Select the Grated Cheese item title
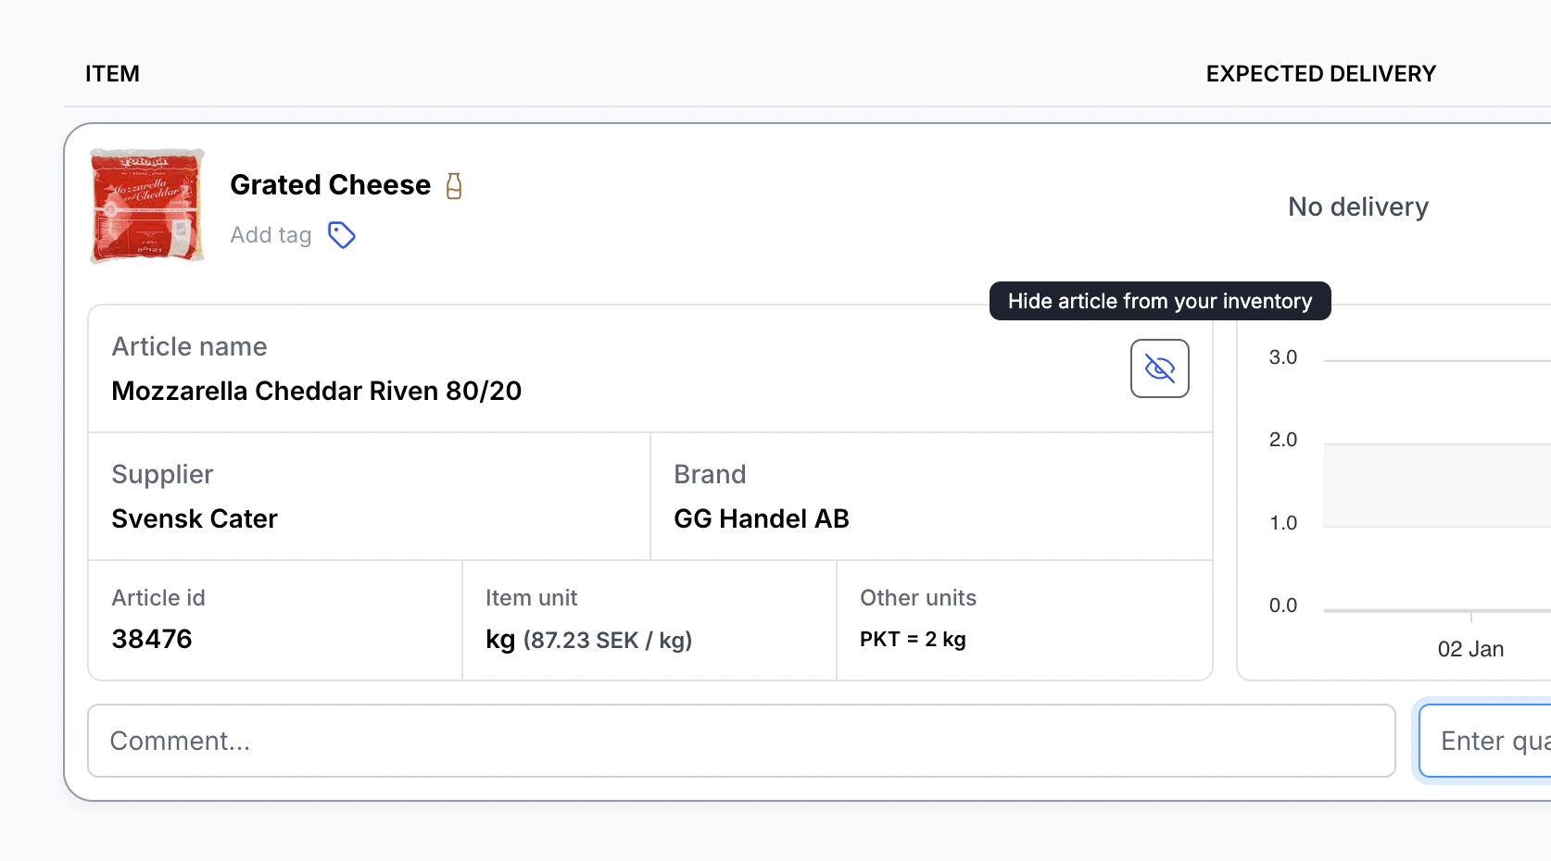 click(x=330, y=185)
